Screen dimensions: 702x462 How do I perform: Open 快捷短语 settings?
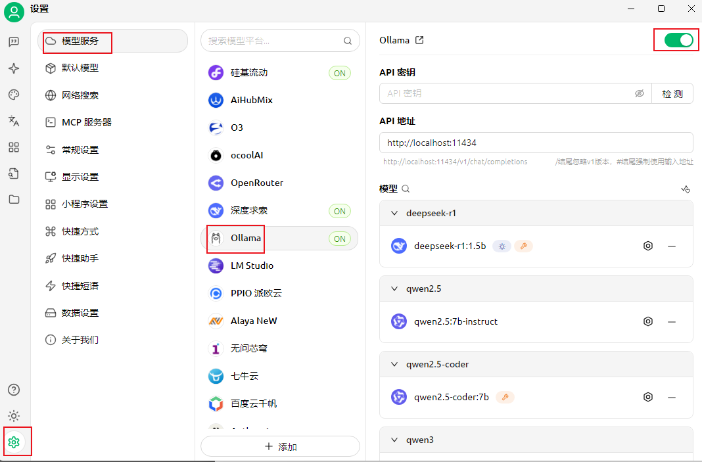point(112,286)
